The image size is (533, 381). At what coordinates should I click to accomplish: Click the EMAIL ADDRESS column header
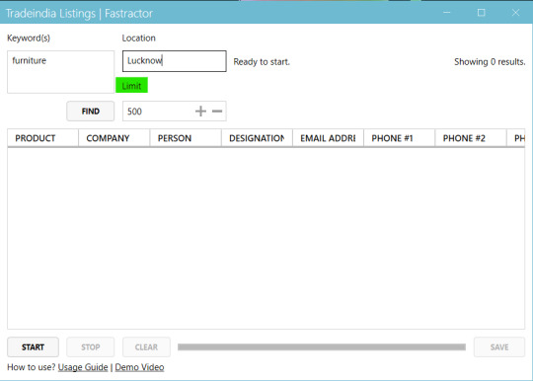pos(328,138)
